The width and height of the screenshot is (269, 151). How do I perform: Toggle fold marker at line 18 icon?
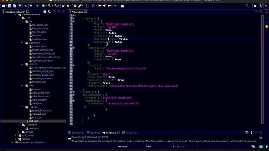(x=74, y=65)
